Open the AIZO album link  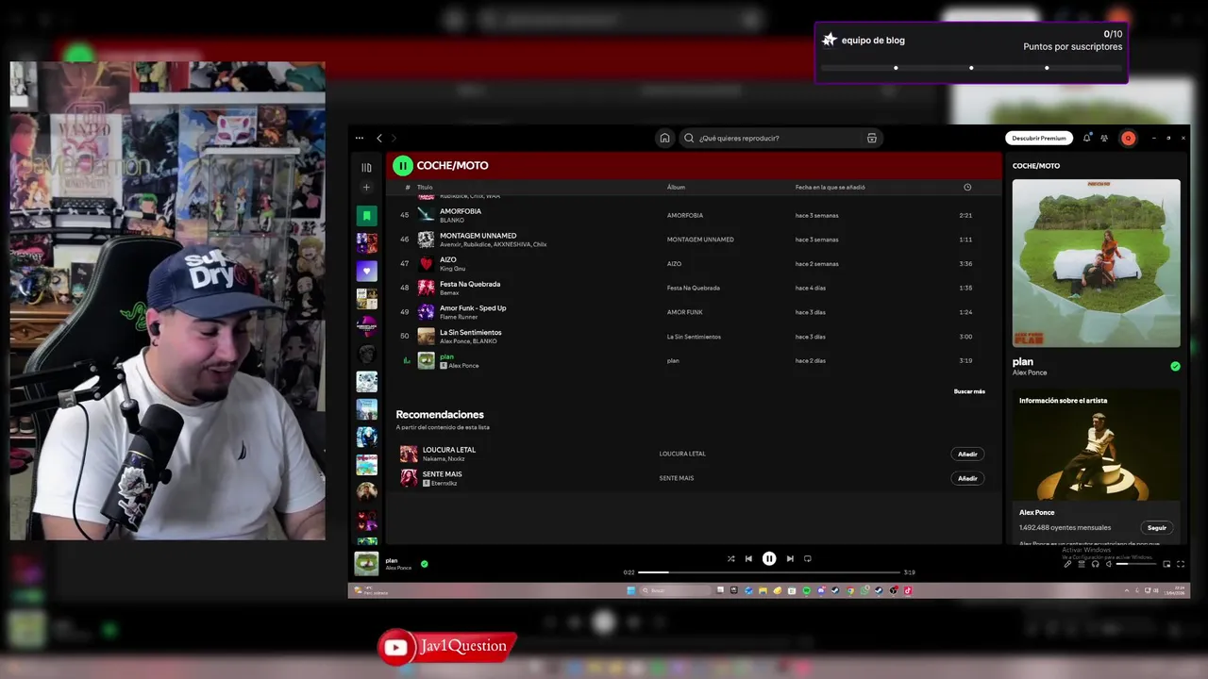(x=674, y=264)
